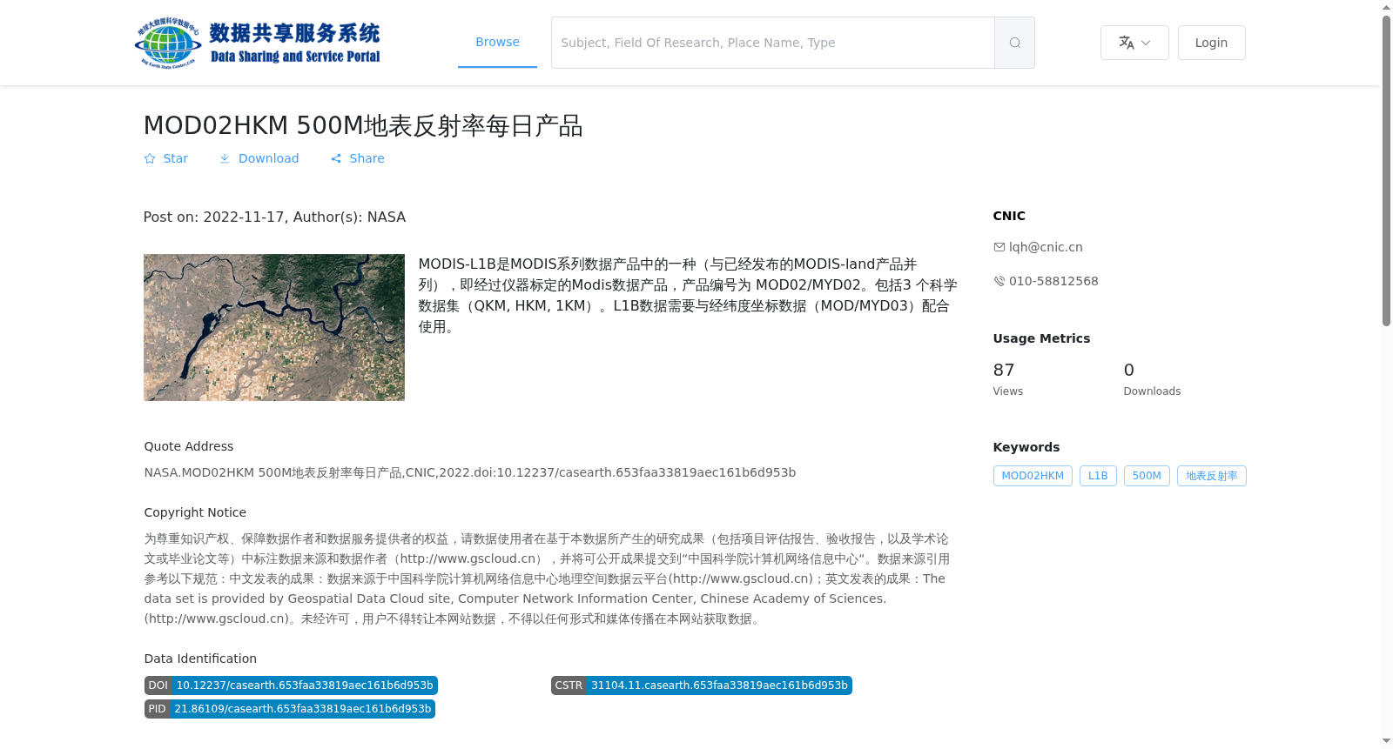
Task: Click the Download link text
Action: point(268,158)
